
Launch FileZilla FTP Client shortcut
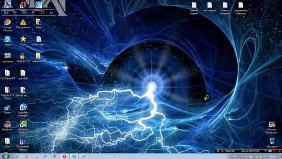(7, 93)
